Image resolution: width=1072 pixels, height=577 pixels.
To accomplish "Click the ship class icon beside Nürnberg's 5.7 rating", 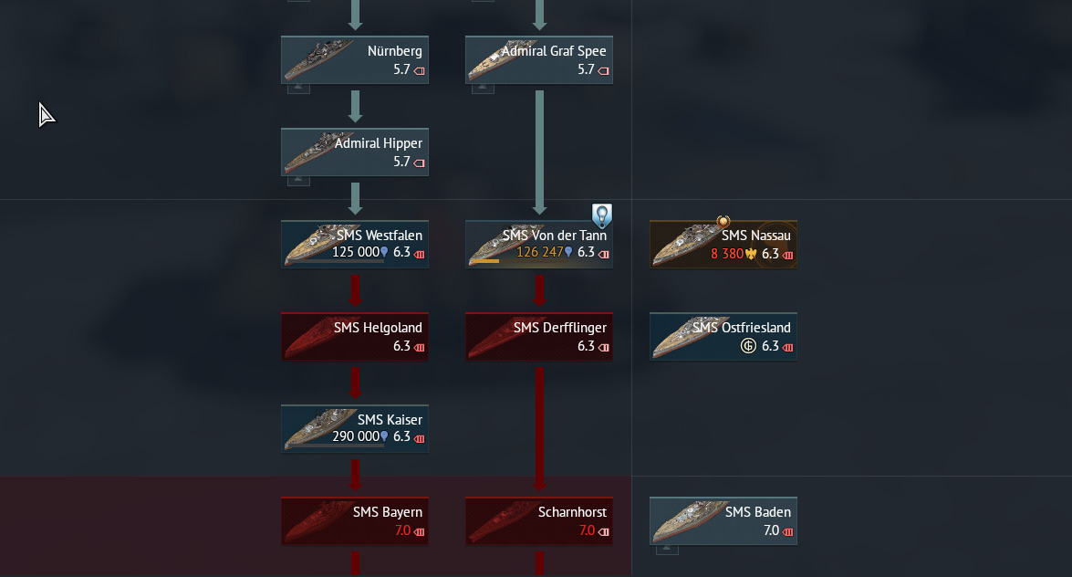I will (x=419, y=70).
